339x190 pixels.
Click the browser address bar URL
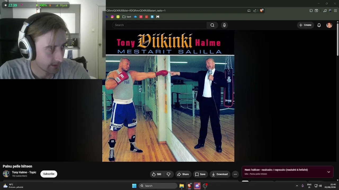136,11
